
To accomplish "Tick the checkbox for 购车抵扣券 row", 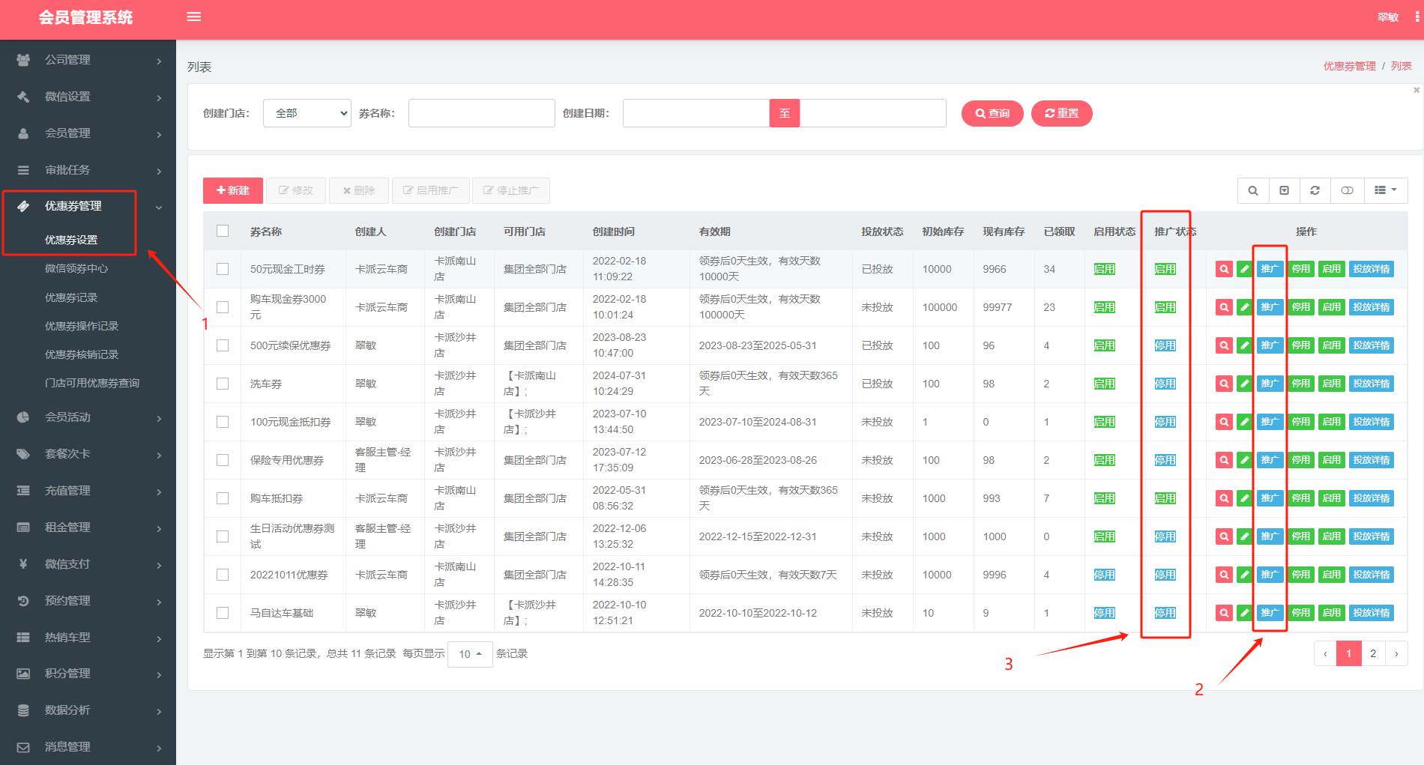I will pyautogui.click(x=223, y=498).
